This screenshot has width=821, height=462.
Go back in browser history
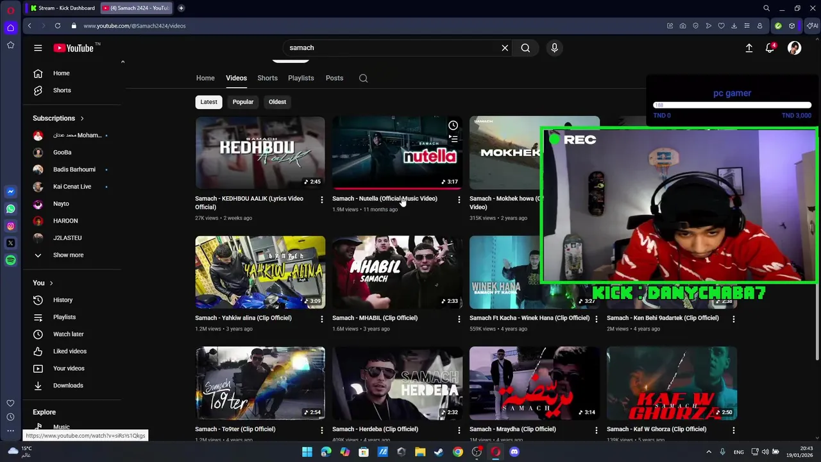click(x=30, y=26)
